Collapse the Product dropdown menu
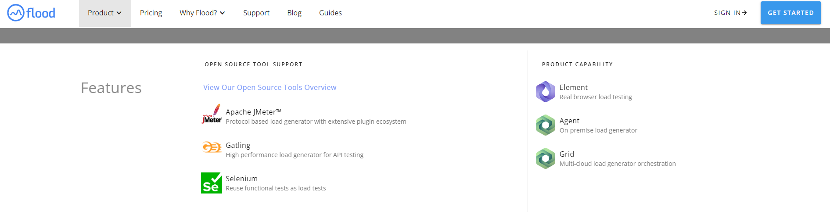Viewport: 830px width, 215px height. pyautogui.click(x=105, y=13)
